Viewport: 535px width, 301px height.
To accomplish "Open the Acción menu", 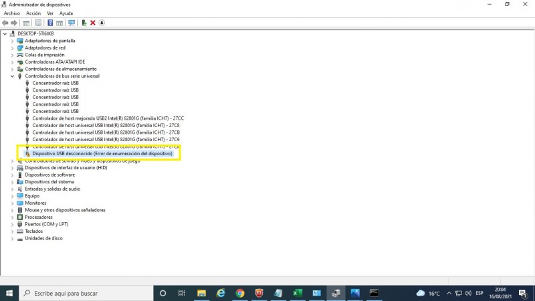I will 33,13.
